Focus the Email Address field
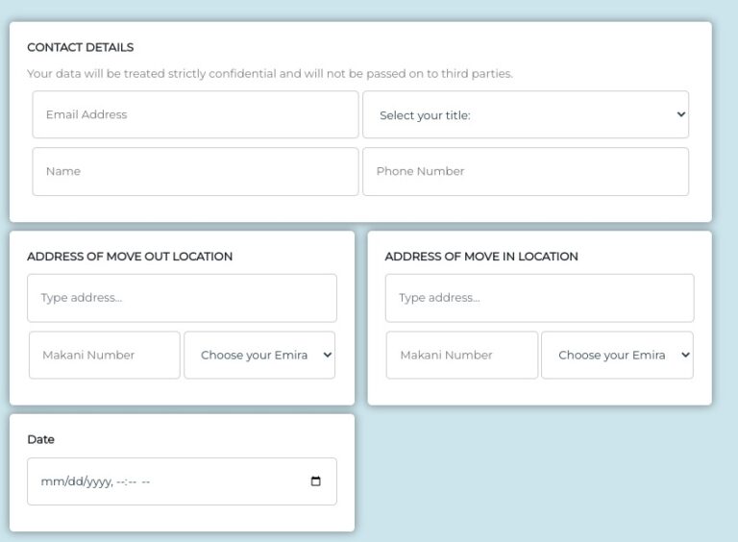Image resolution: width=738 pixels, height=542 pixels. point(195,114)
